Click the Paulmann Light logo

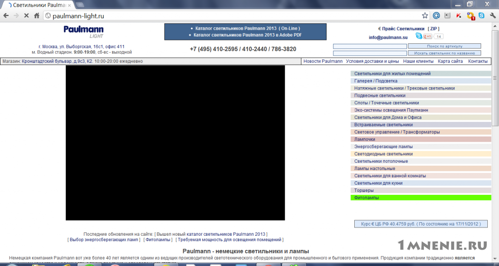(83, 32)
